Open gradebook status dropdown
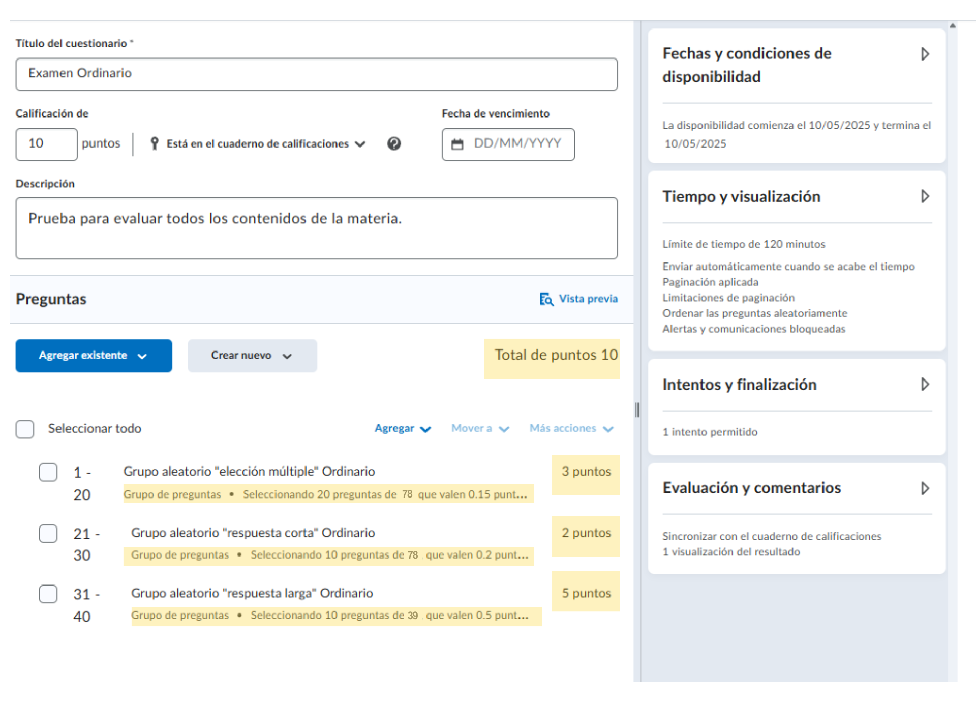Viewport: 976px width, 702px height. [x=264, y=144]
